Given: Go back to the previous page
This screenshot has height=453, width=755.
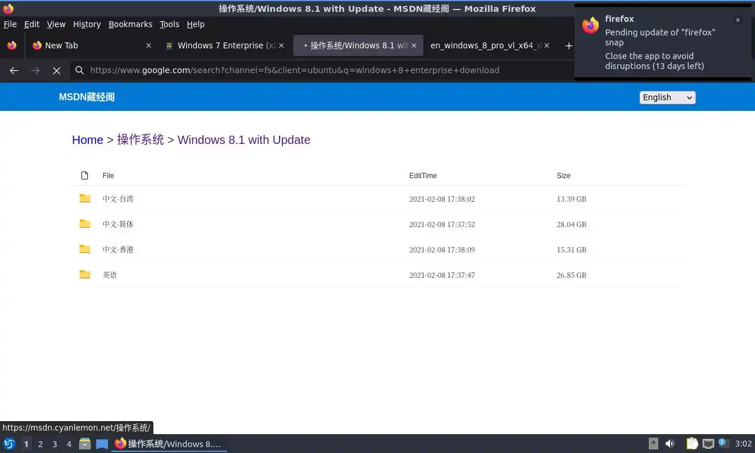Looking at the screenshot, I should [x=14, y=70].
